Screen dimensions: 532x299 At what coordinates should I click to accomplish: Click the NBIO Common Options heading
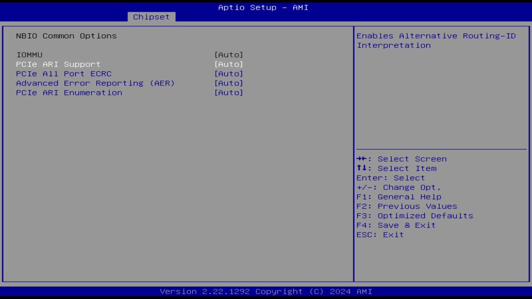point(66,36)
